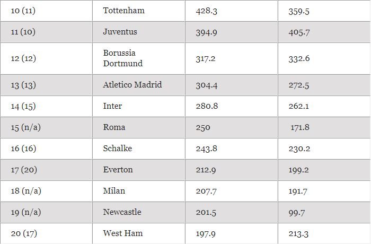Select West Ham's 213.3 value
Viewport: 371px width, 244px height.
pos(298,234)
